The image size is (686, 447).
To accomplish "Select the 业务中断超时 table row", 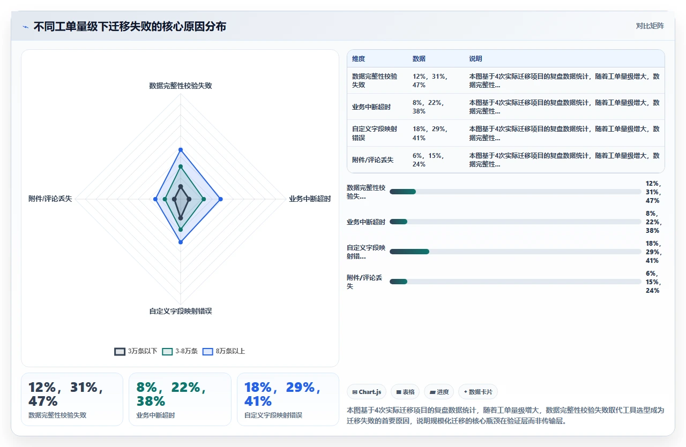I will (x=506, y=107).
